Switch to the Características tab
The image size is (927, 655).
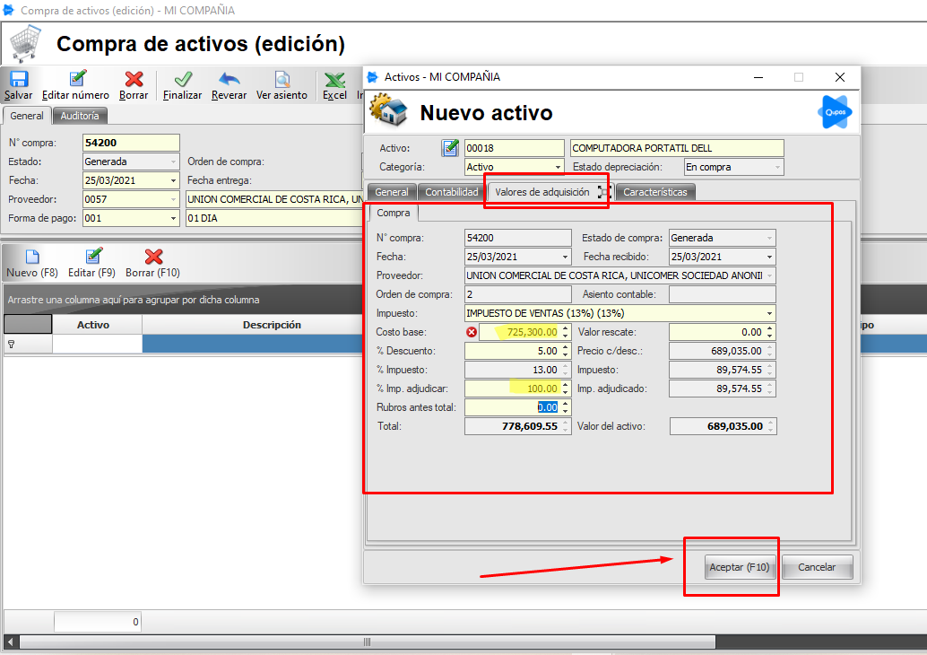coord(654,192)
